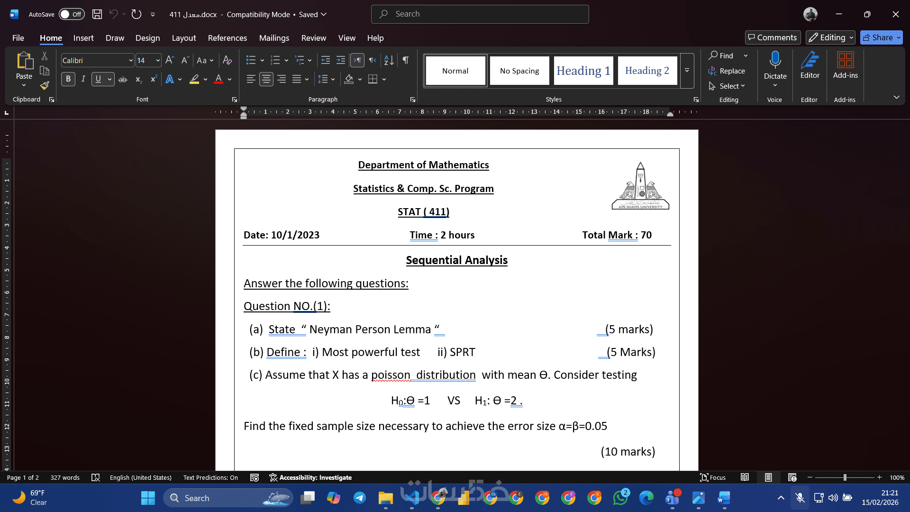Open the References tab
Screen dimensions: 910x512
coord(227,38)
